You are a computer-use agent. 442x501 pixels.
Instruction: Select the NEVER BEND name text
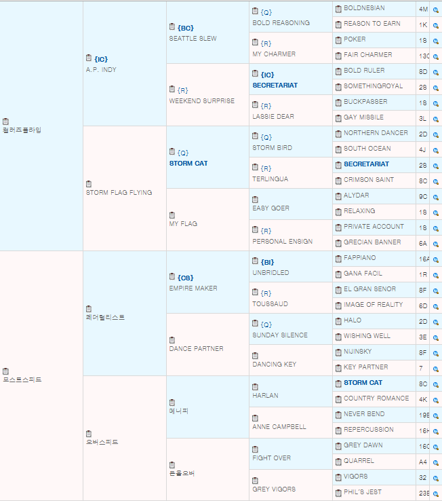[364, 414]
